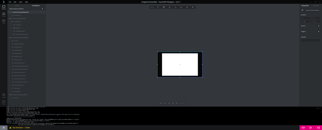Open the containers widget category in toolbar

click(169, 7)
